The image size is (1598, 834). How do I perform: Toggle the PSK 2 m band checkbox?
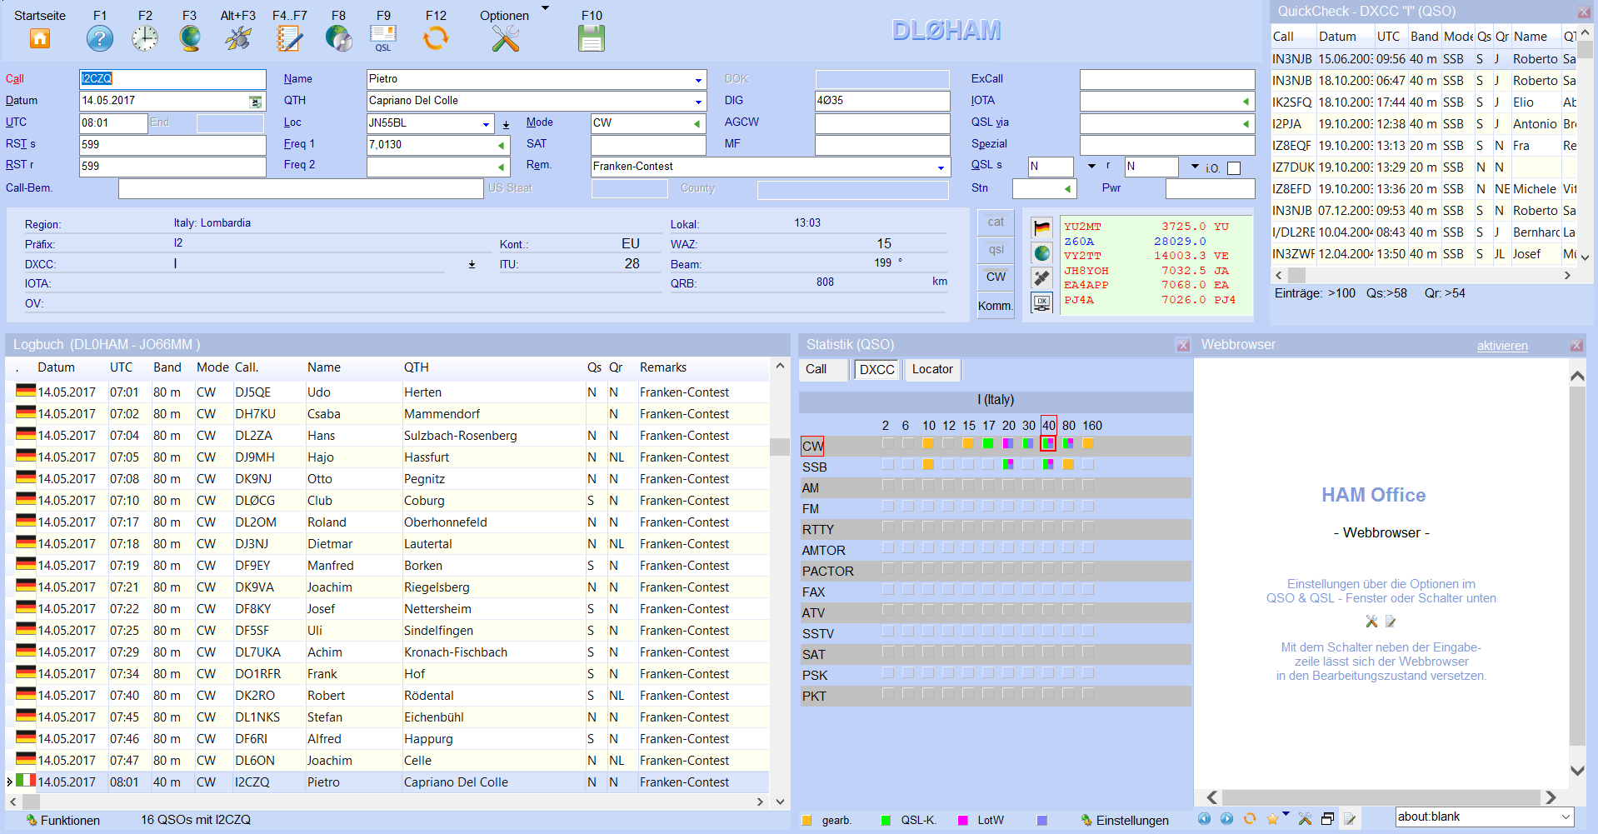click(887, 672)
